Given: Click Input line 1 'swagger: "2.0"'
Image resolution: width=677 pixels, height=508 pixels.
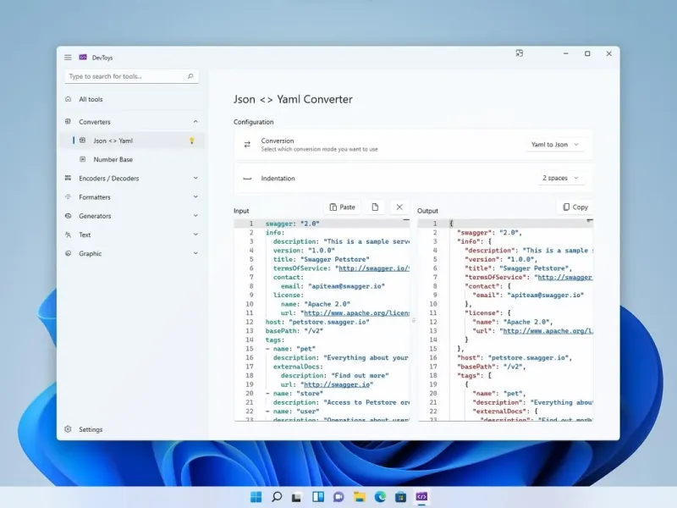Looking at the screenshot, I should pyautogui.click(x=292, y=224).
